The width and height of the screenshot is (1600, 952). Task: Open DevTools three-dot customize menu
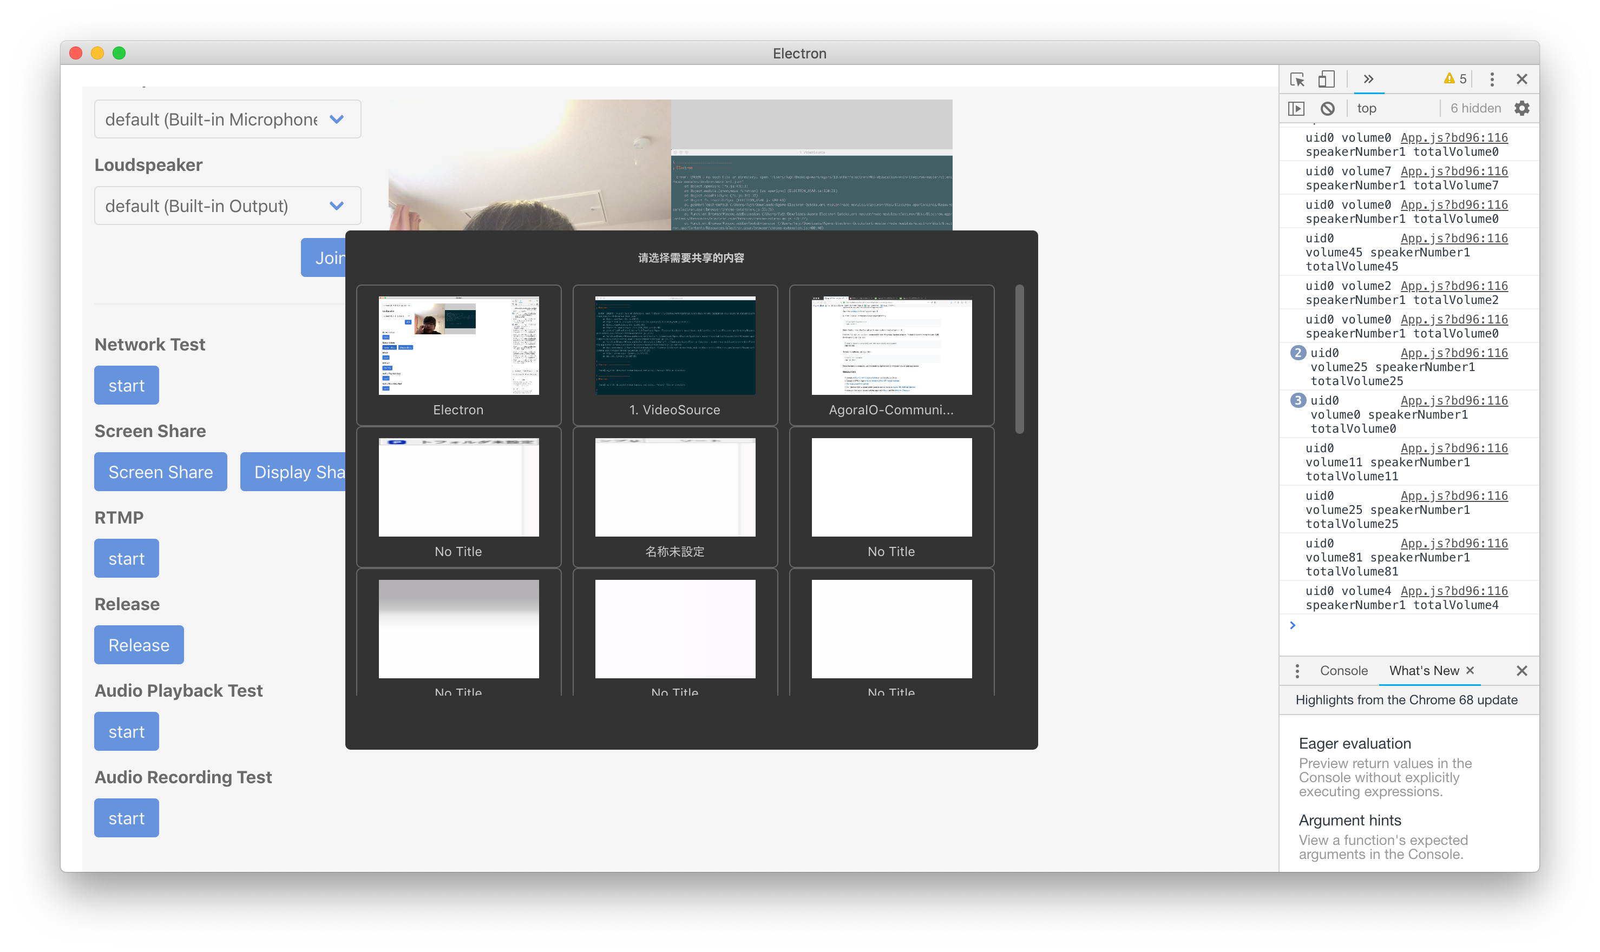1492,80
